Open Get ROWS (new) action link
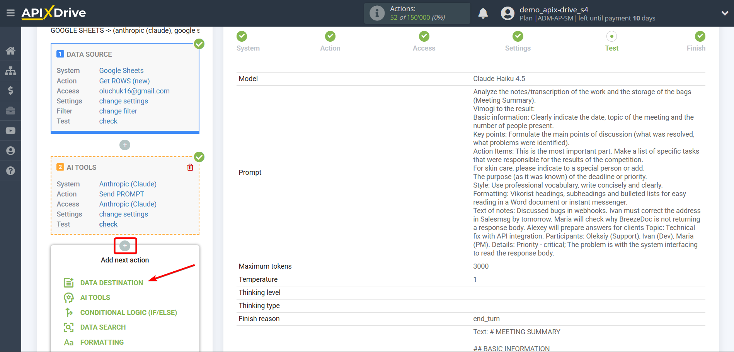 (x=124, y=81)
